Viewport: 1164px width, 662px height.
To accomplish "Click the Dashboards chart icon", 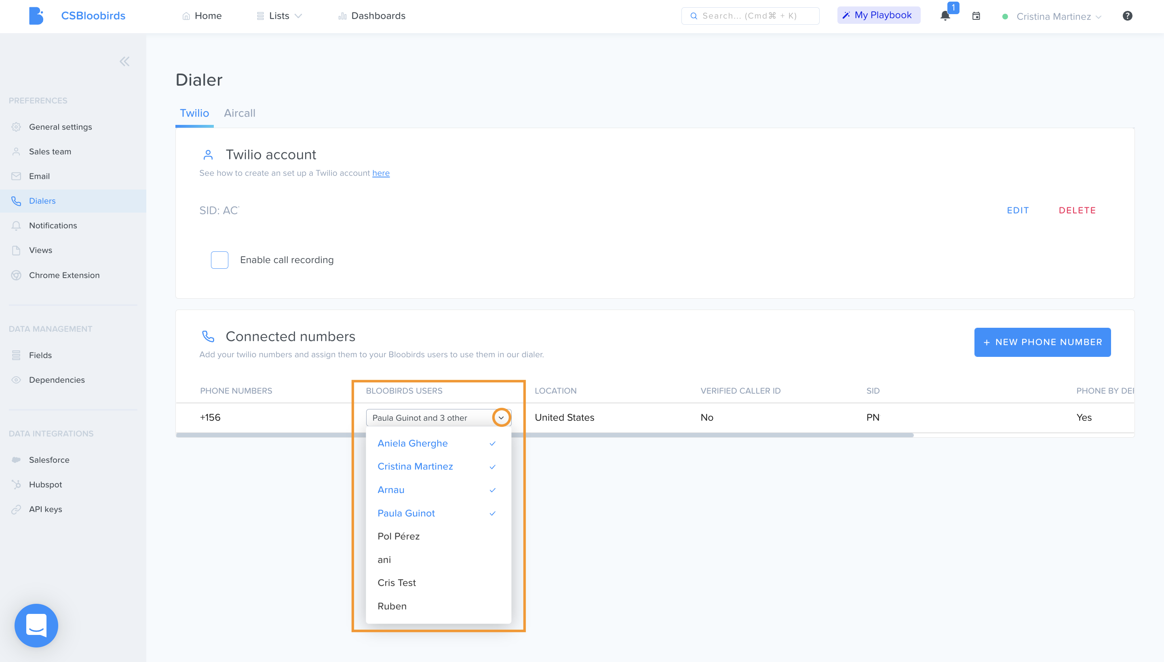I will tap(342, 16).
